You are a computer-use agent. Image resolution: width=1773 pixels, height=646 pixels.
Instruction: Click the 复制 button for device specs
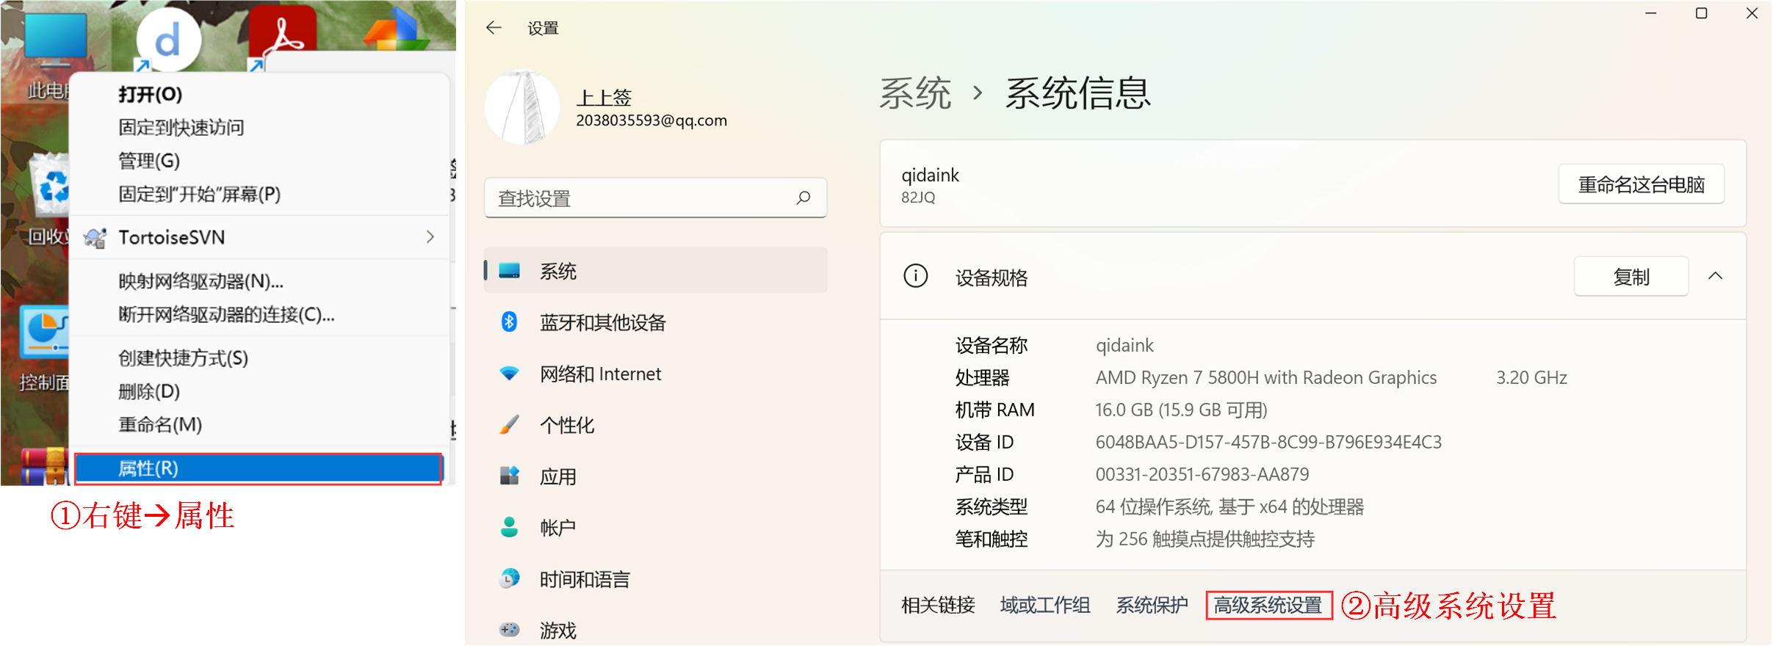pyautogui.click(x=1631, y=277)
